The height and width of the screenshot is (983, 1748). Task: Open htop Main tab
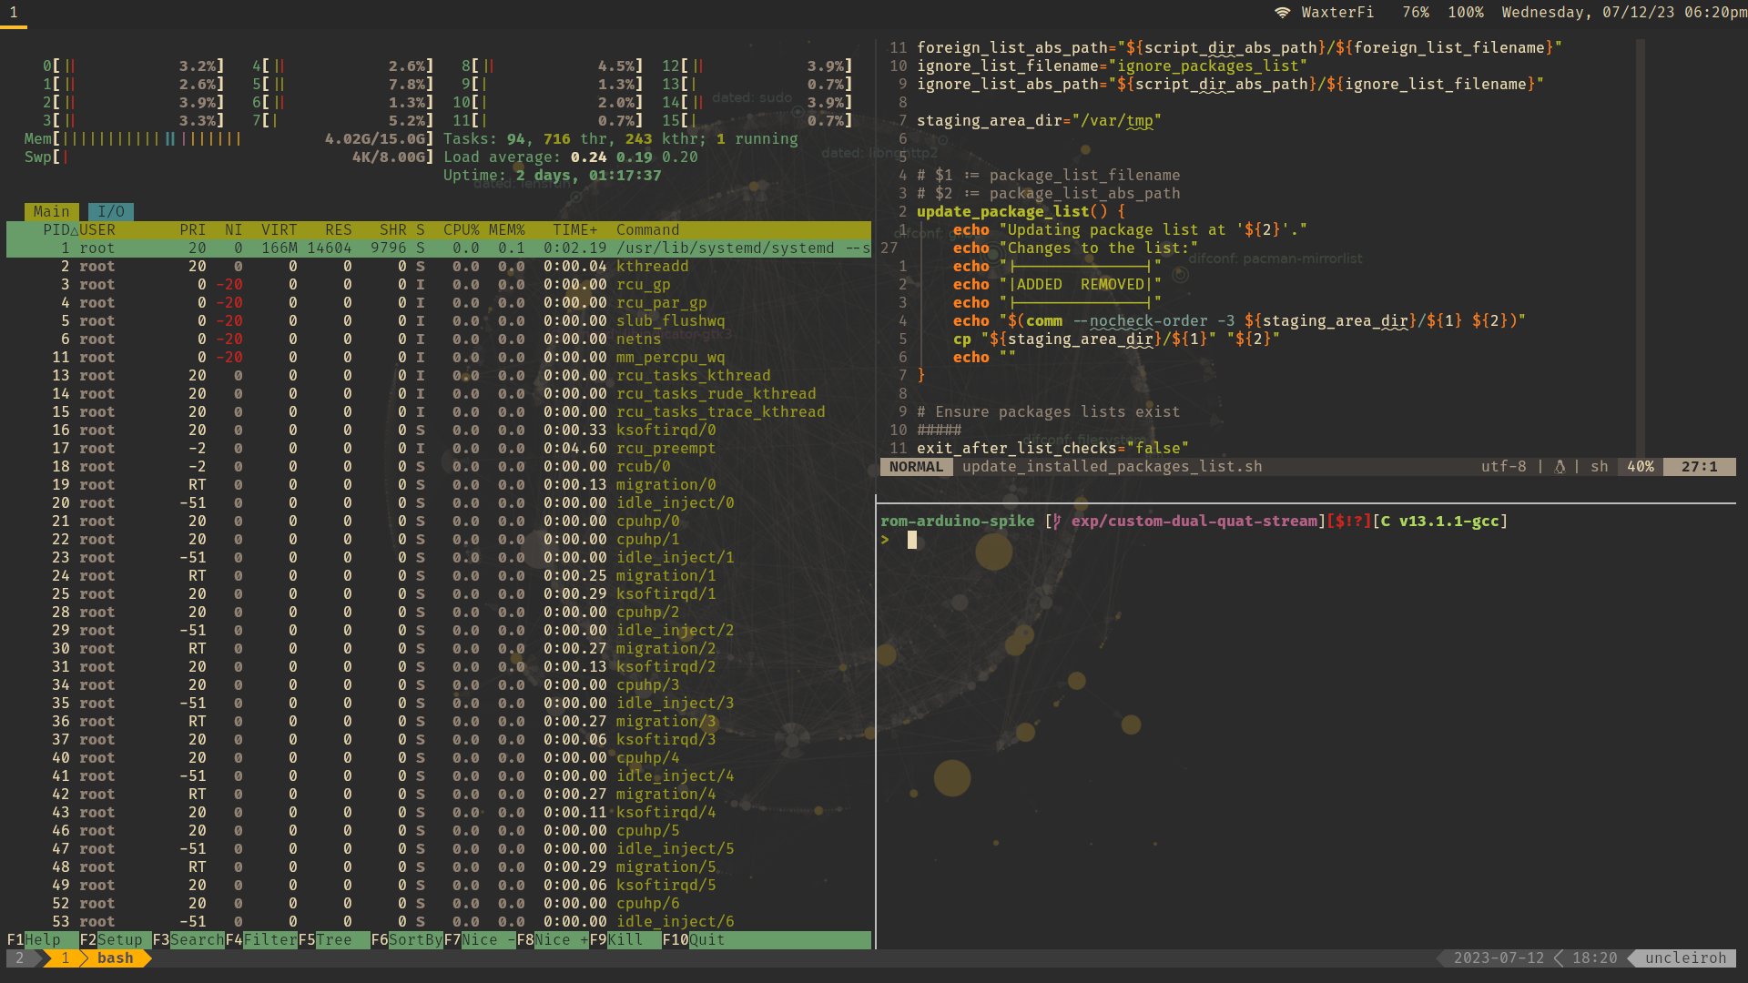(51, 212)
